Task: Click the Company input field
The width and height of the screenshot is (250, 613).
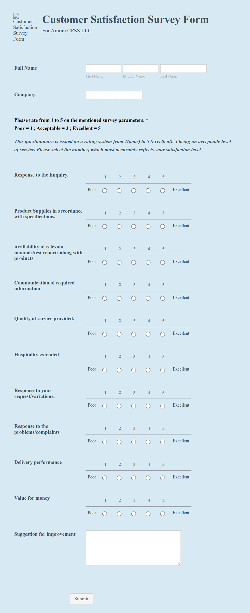Action: click(114, 95)
